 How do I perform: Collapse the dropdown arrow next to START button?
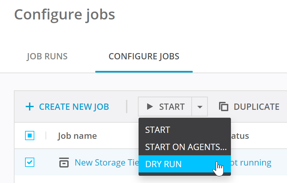[200, 107]
